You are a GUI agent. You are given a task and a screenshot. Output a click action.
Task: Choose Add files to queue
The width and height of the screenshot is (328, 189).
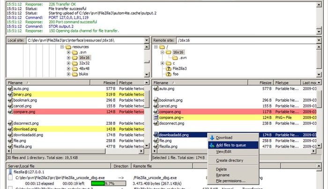pos(233,145)
